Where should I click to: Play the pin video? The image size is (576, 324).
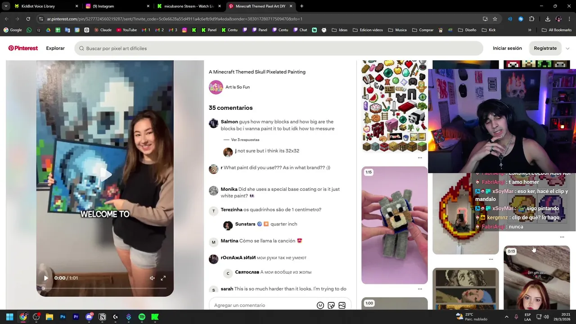46,278
